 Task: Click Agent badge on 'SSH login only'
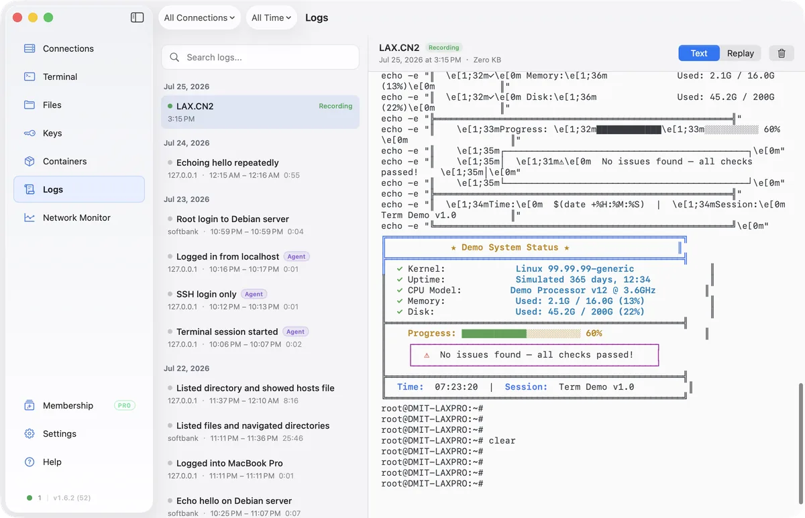click(254, 294)
